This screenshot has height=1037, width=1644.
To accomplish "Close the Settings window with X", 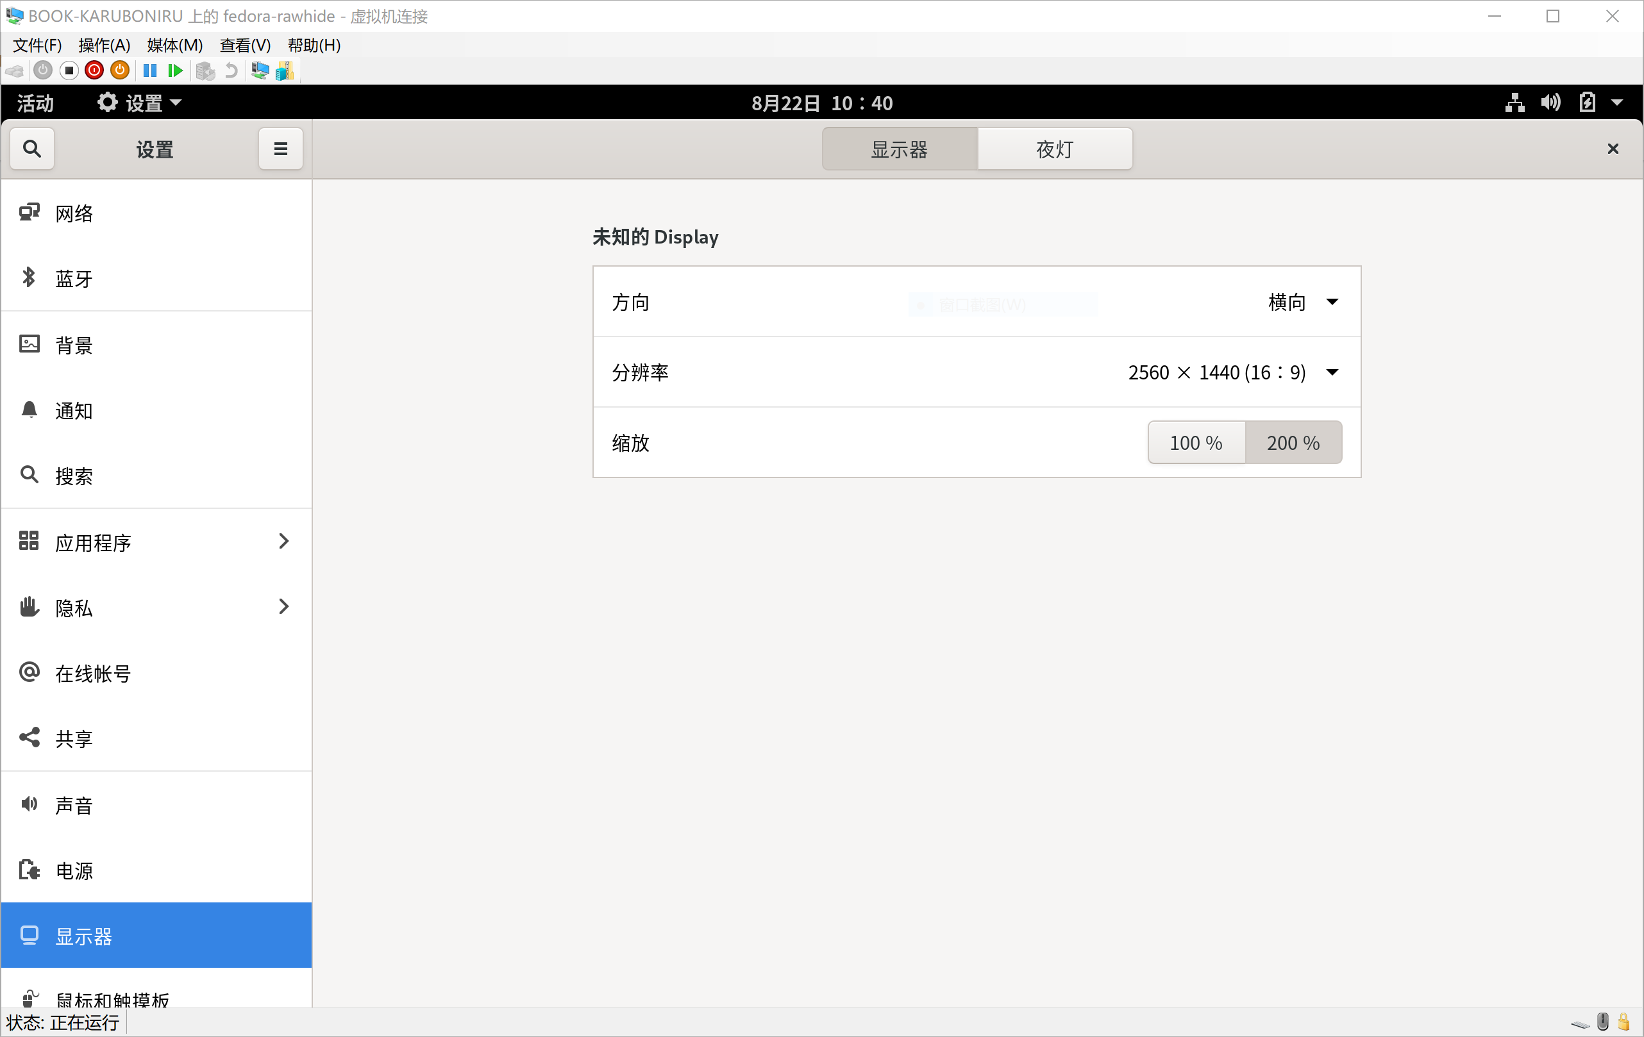I will 1613,148.
